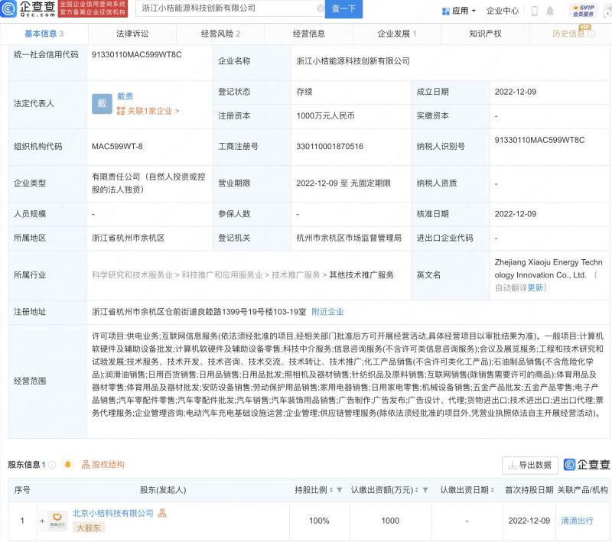The width and height of the screenshot is (612, 542).
Task: Open shareholder 北京小桔科技有限公司 link
Action: pyautogui.click(x=113, y=513)
